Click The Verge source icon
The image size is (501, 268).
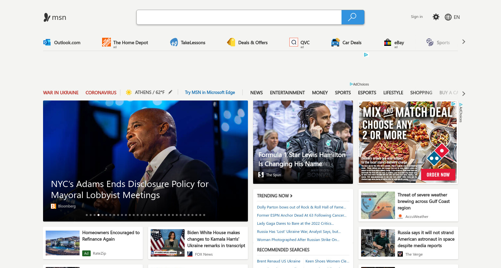[x=400, y=254]
